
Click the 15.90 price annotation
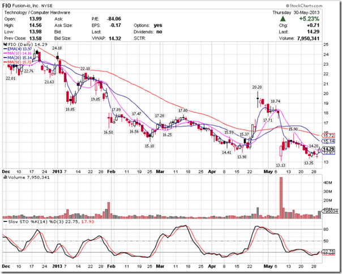point(293,129)
